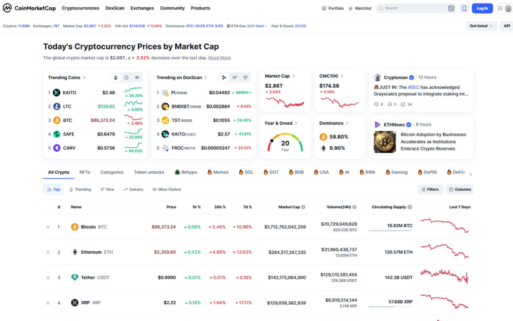Select the Gainers filter
513x321 pixels.
click(133, 190)
